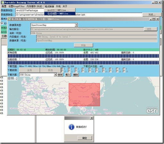The width and height of the screenshot is (164, 144).
Task: Click the format conversion dialog title icon
Action: 10,19
